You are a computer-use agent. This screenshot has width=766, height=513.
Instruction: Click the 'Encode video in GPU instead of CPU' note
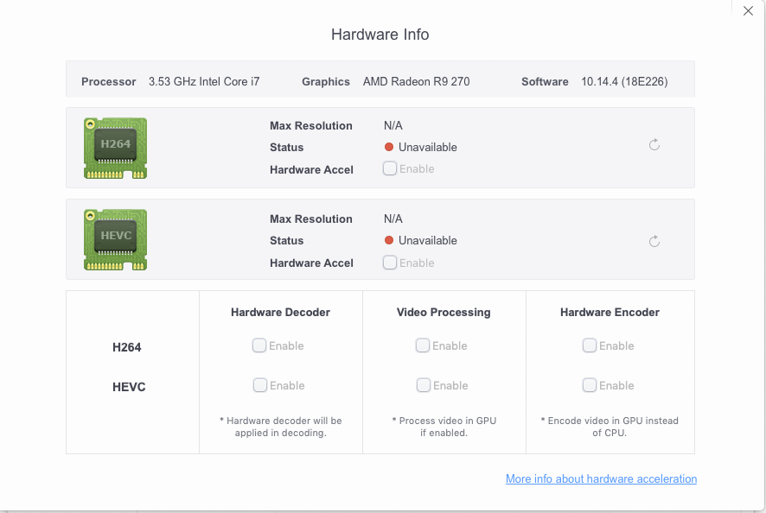coord(610,427)
